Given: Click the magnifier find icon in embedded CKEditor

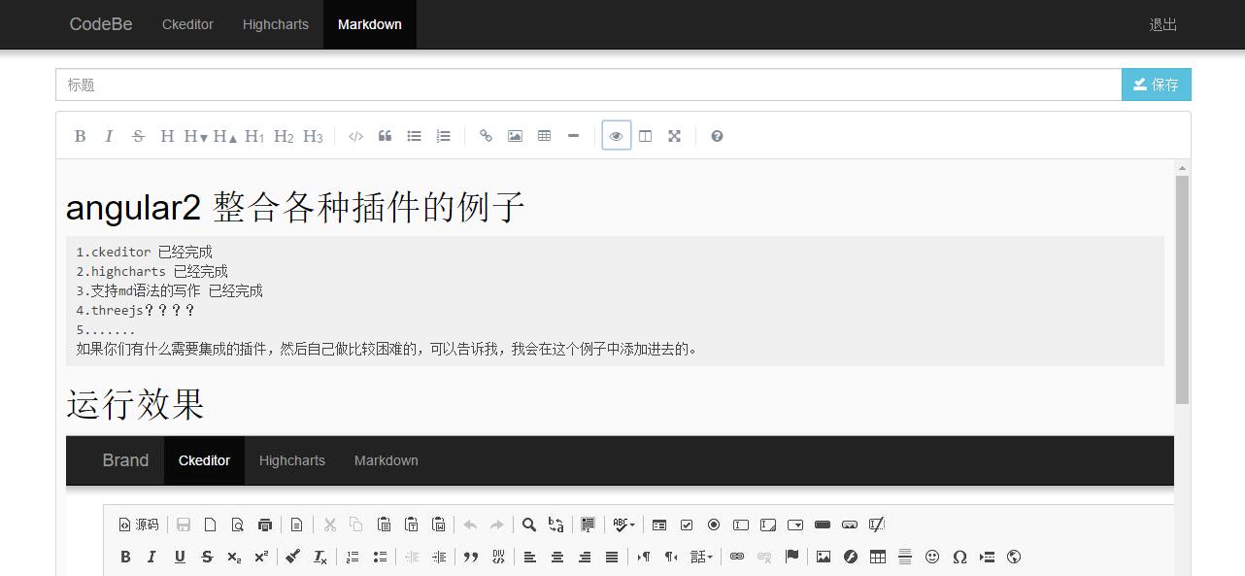Looking at the screenshot, I should coord(528,525).
